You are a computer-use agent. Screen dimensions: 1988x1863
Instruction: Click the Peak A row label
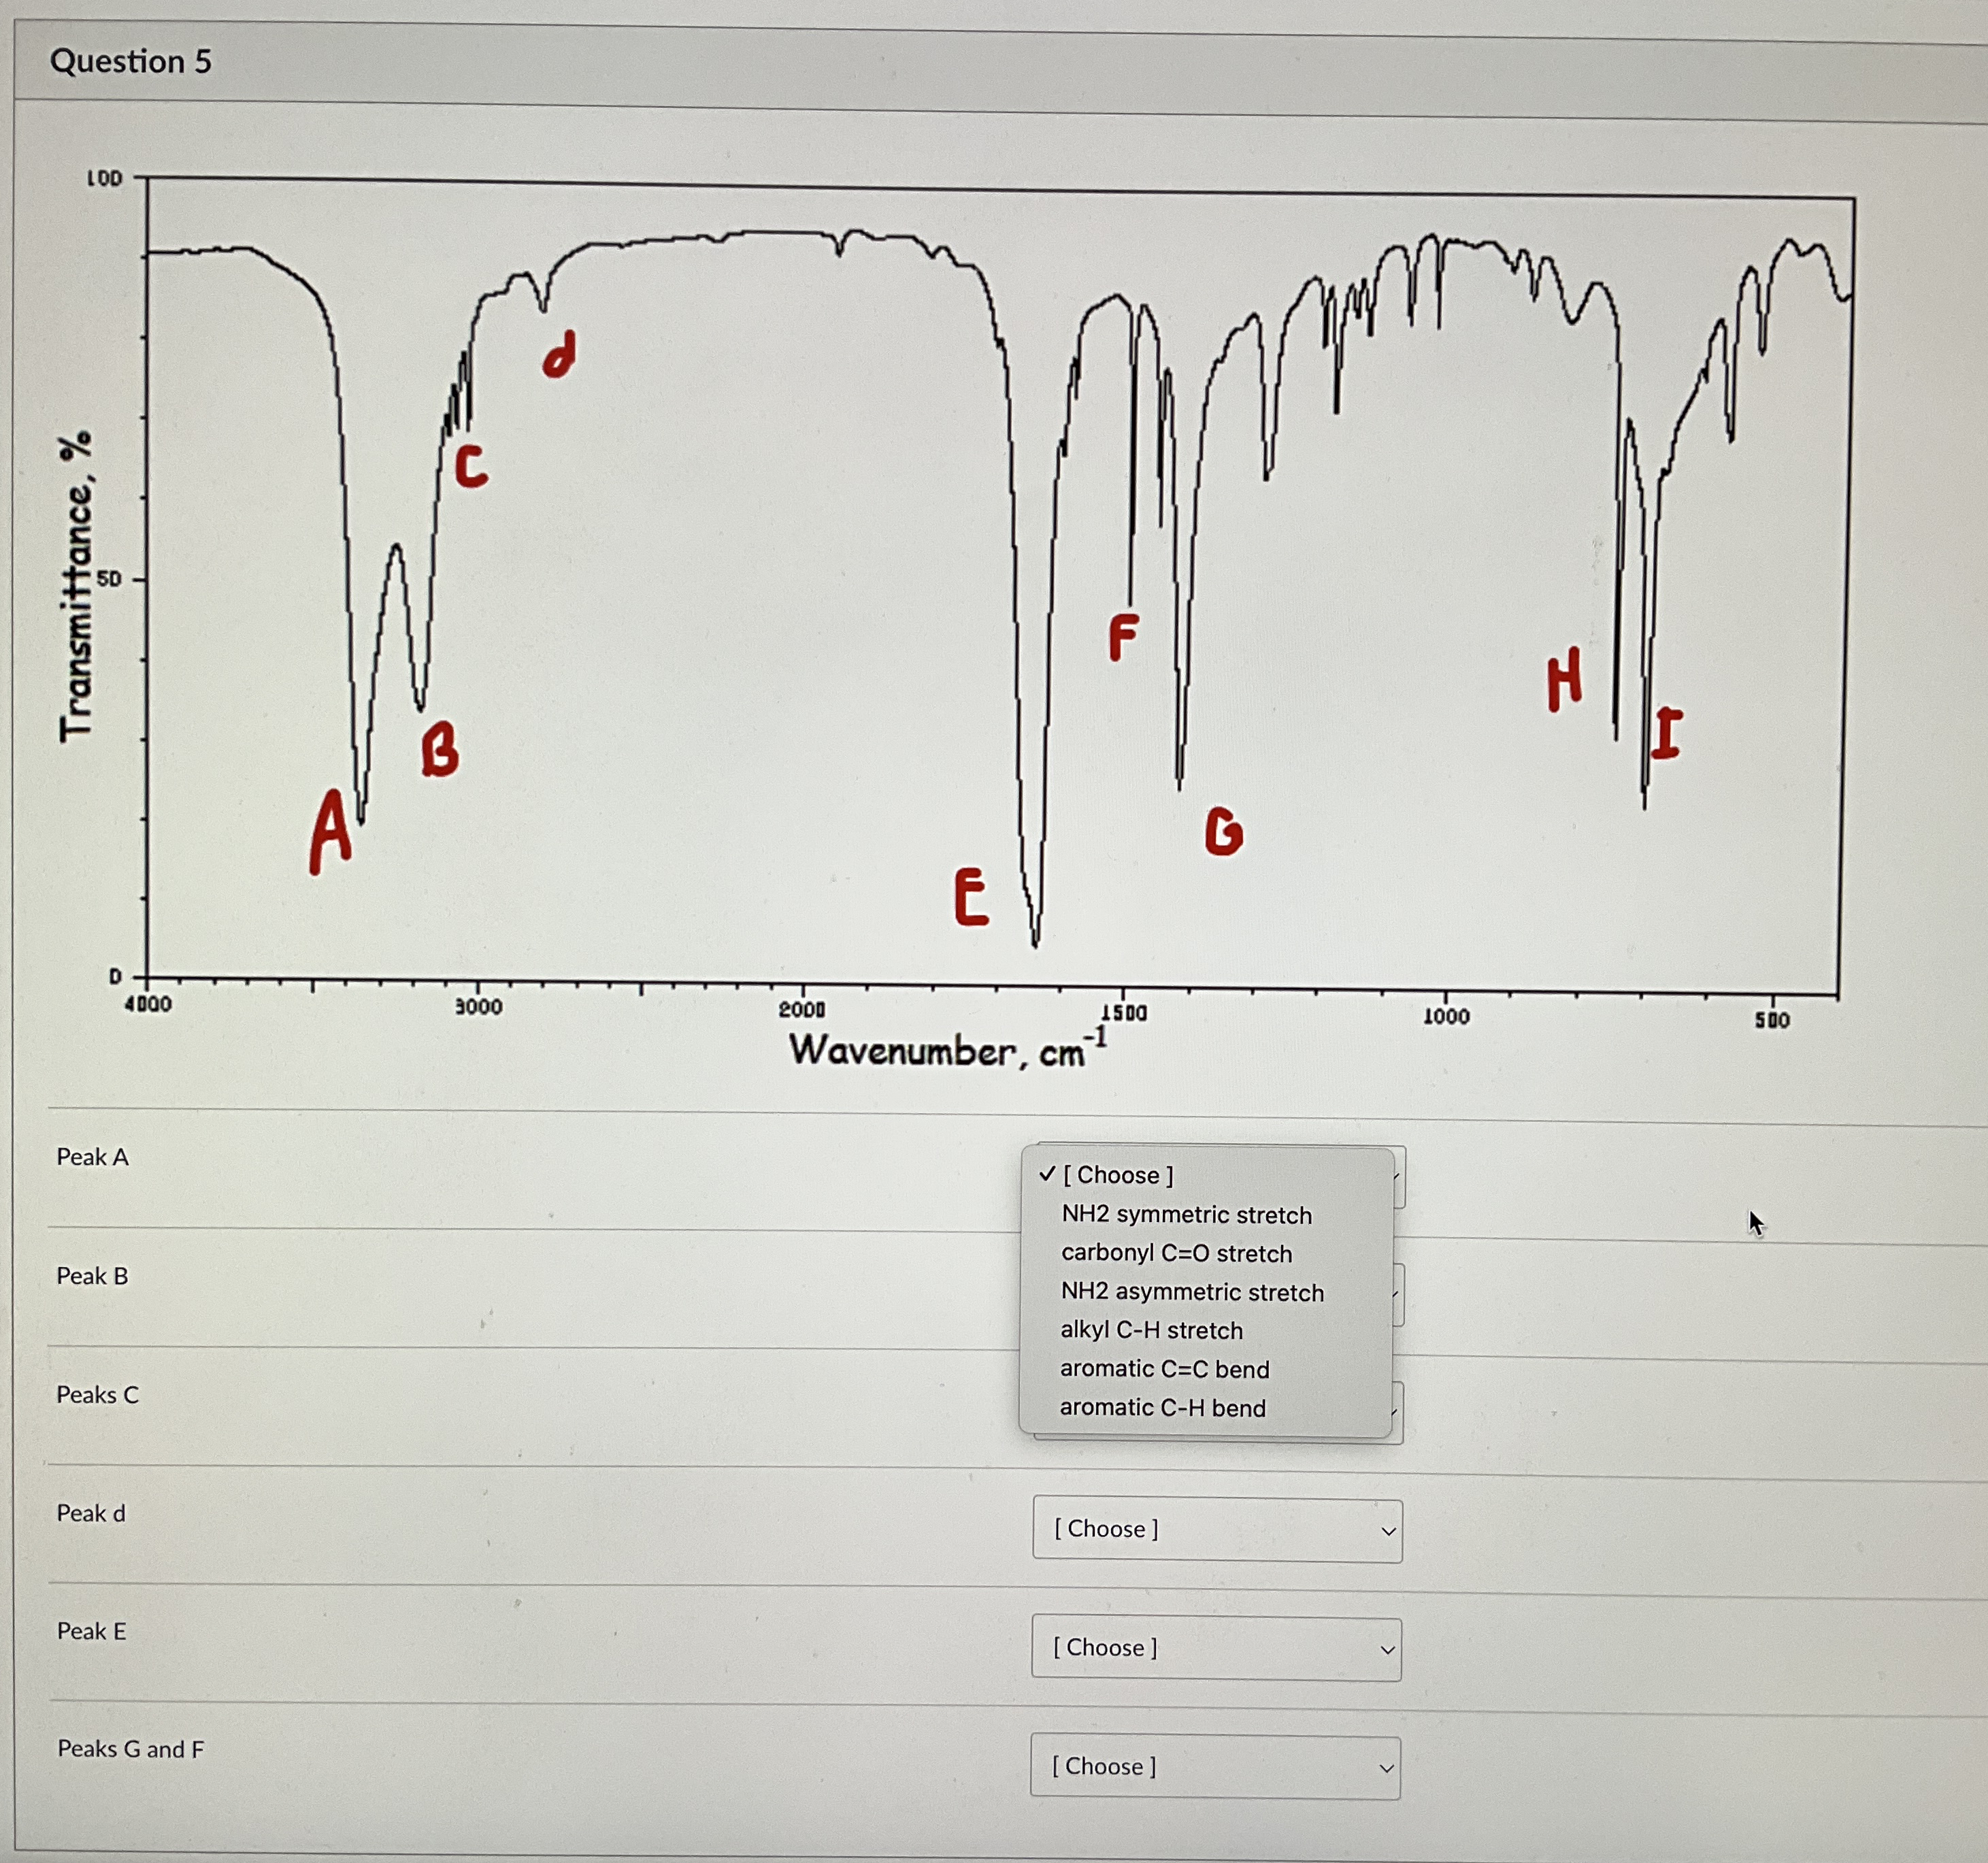[x=92, y=1157]
